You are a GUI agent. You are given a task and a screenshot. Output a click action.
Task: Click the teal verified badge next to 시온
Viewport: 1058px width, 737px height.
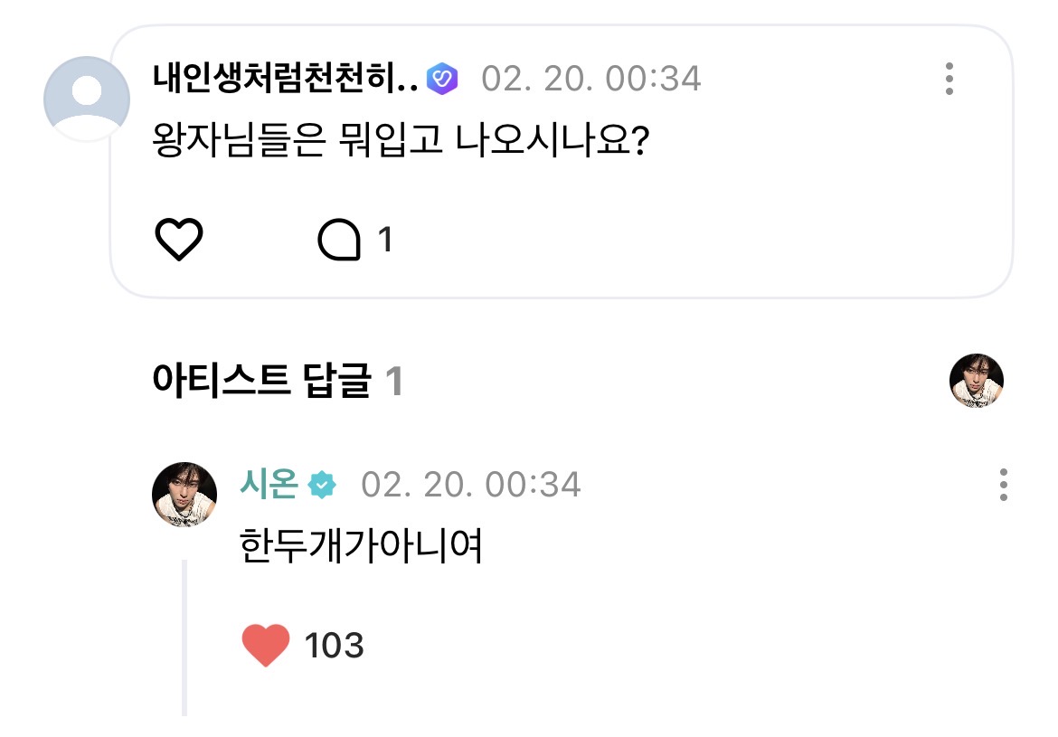click(321, 486)
